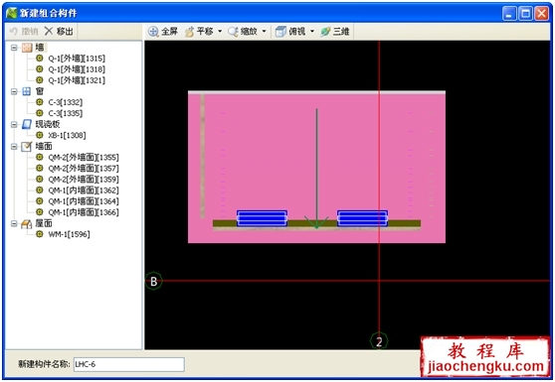Switch to 三维 3D view

point(335,32)
